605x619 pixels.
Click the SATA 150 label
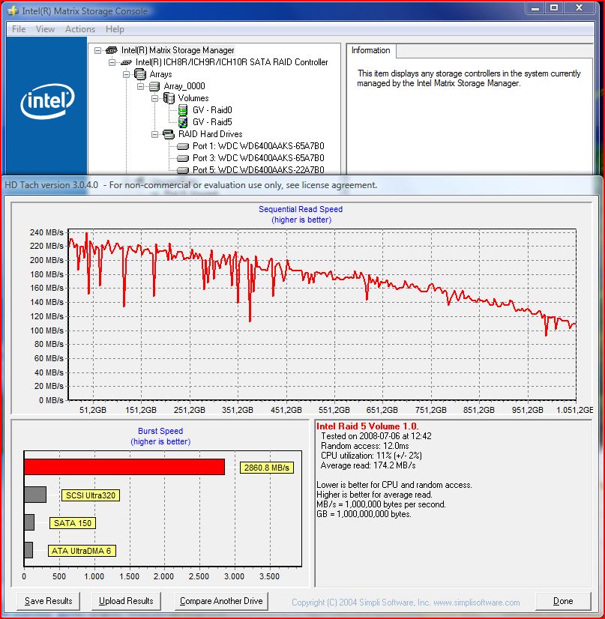pyautogui.click(x=72, y=523)
